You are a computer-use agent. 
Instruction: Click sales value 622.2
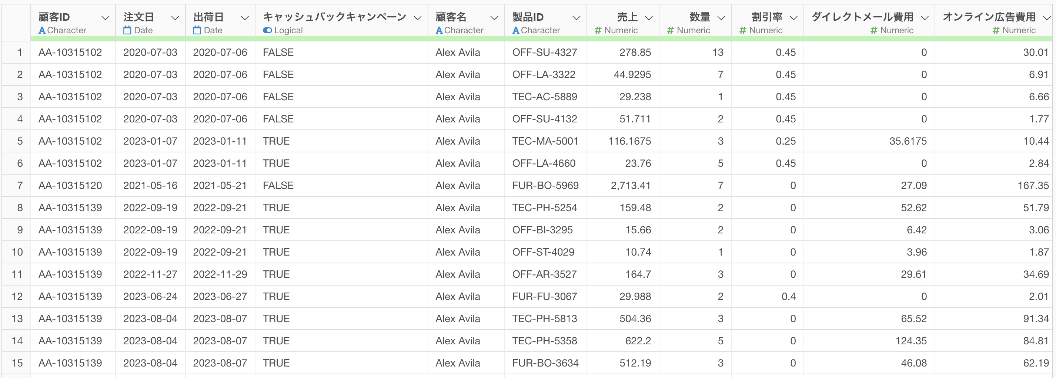[638, 341]
